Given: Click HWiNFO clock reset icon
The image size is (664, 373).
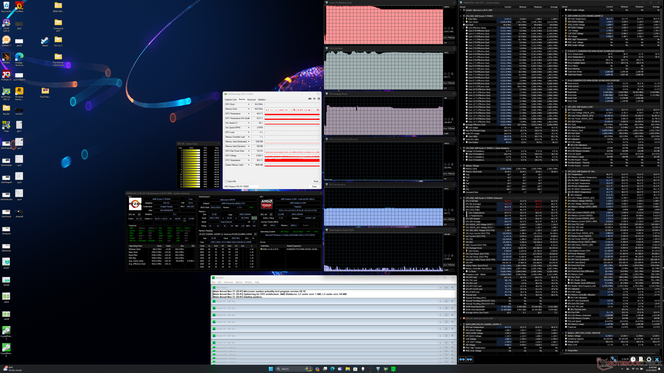Looking at the screenshot, I should point(633,360).
